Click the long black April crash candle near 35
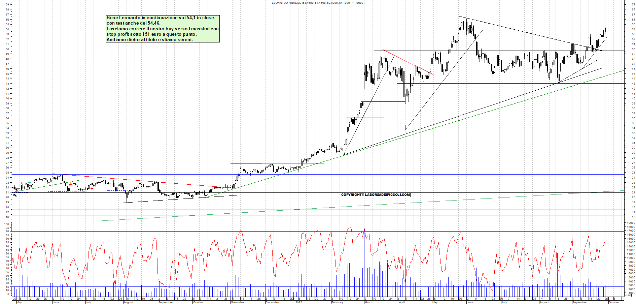Image resolution: width=636 pixels, height=304 pixels. point(405,115)
